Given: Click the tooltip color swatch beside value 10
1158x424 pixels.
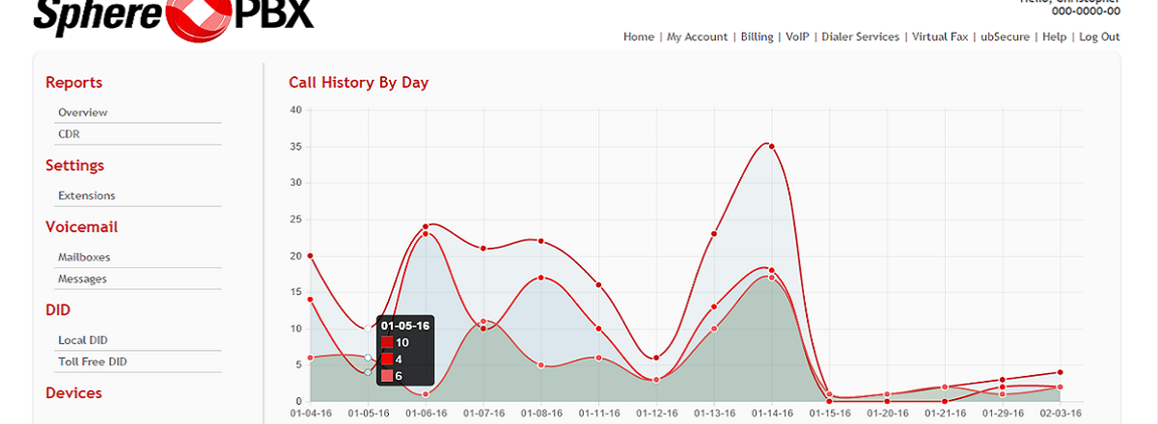Looking at the screenshot, I should pyautogui.click(x=387, y=342).
